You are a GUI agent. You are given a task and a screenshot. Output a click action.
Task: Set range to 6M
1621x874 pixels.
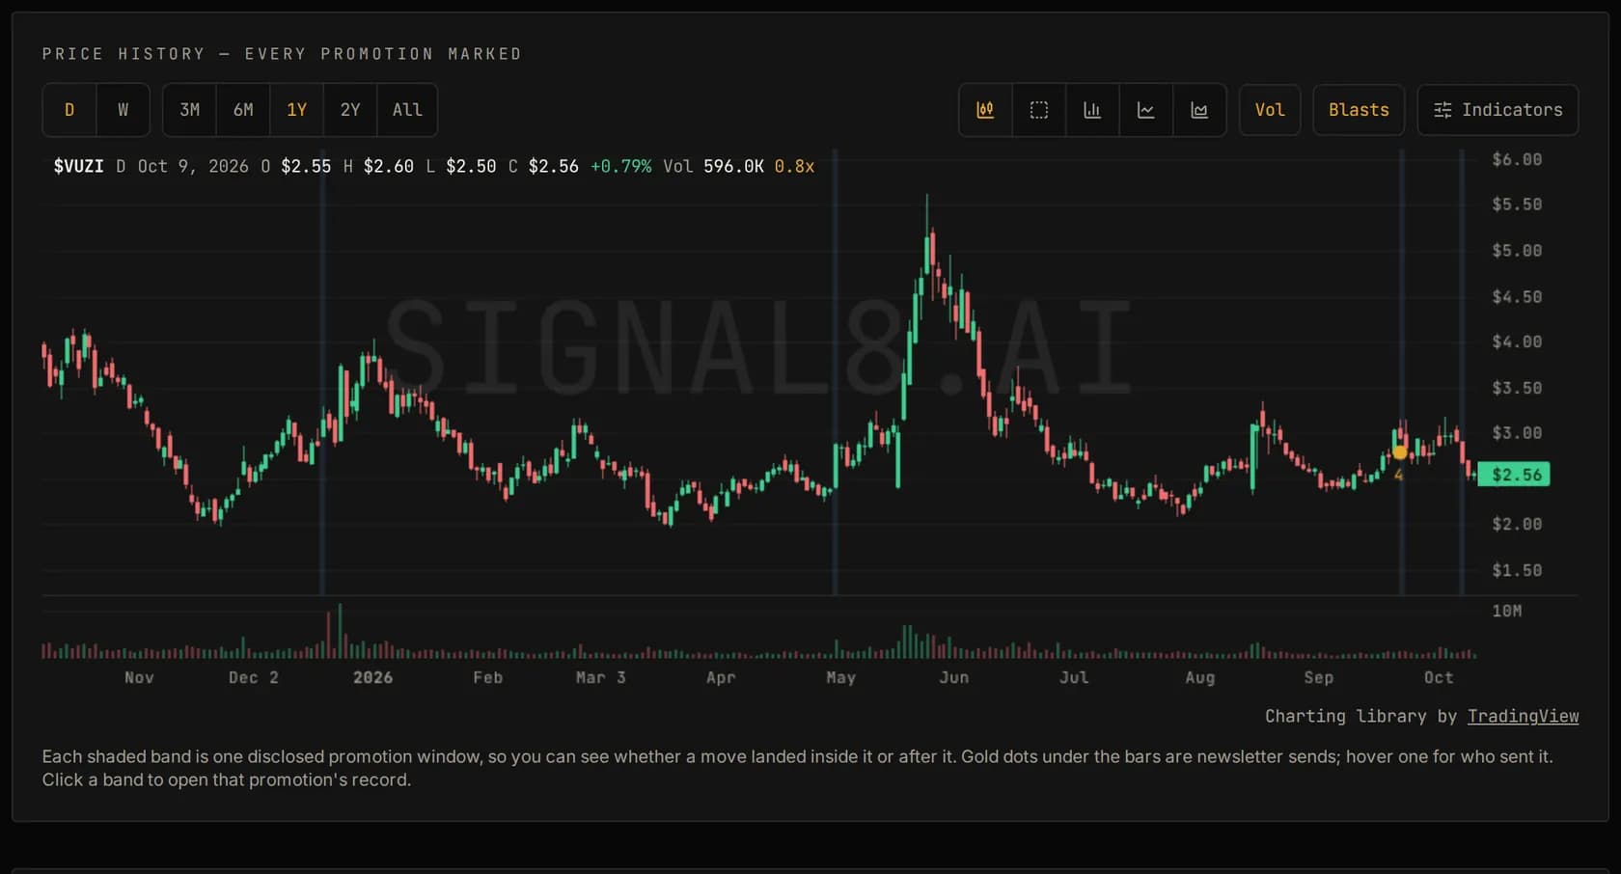tap(243, 110)
